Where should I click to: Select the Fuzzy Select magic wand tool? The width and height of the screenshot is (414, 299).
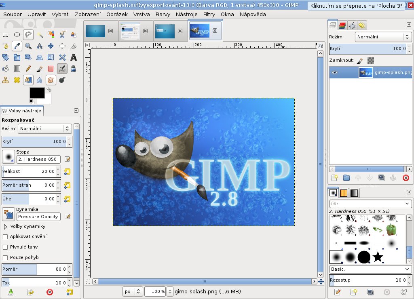click(x=40, y=35)
